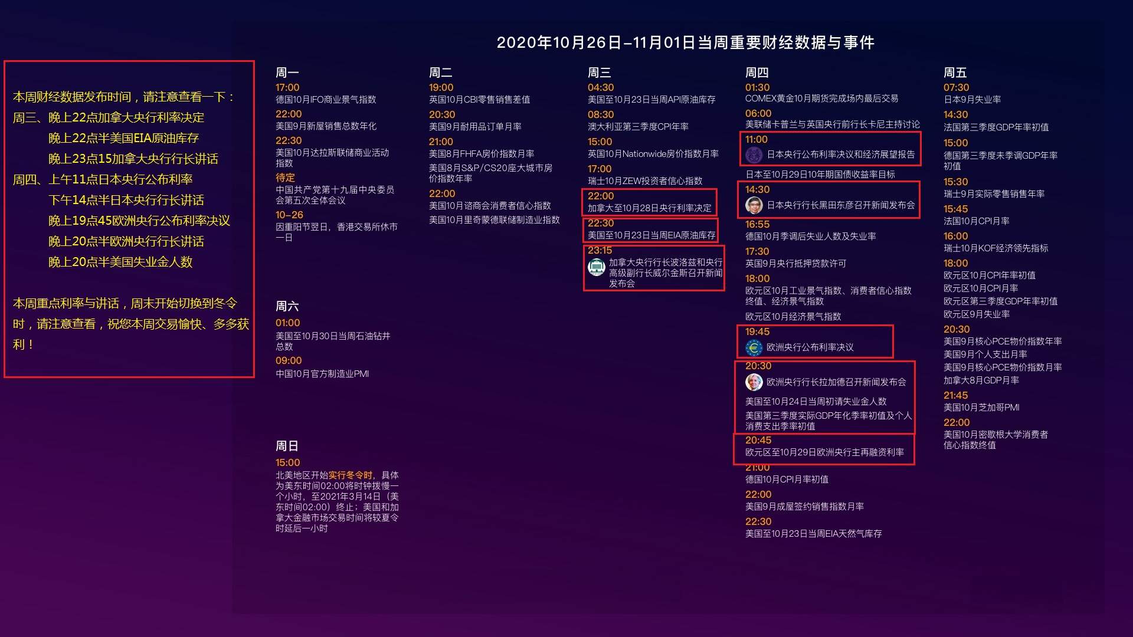The height and width of the screenshot is (637, 1133).
Task: Click 英国10月CBI零售销售差值 entry
Action: (479, 100)
